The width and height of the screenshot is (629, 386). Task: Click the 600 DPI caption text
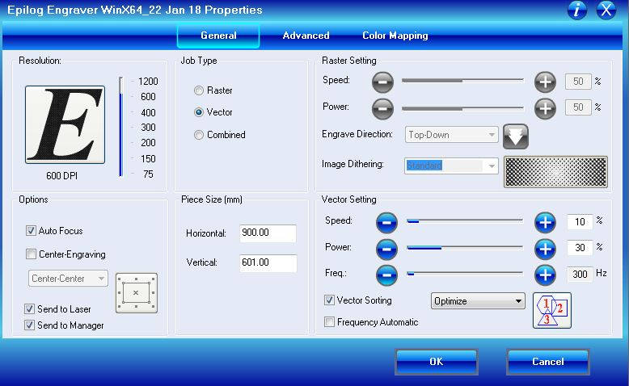pos(61,175)
